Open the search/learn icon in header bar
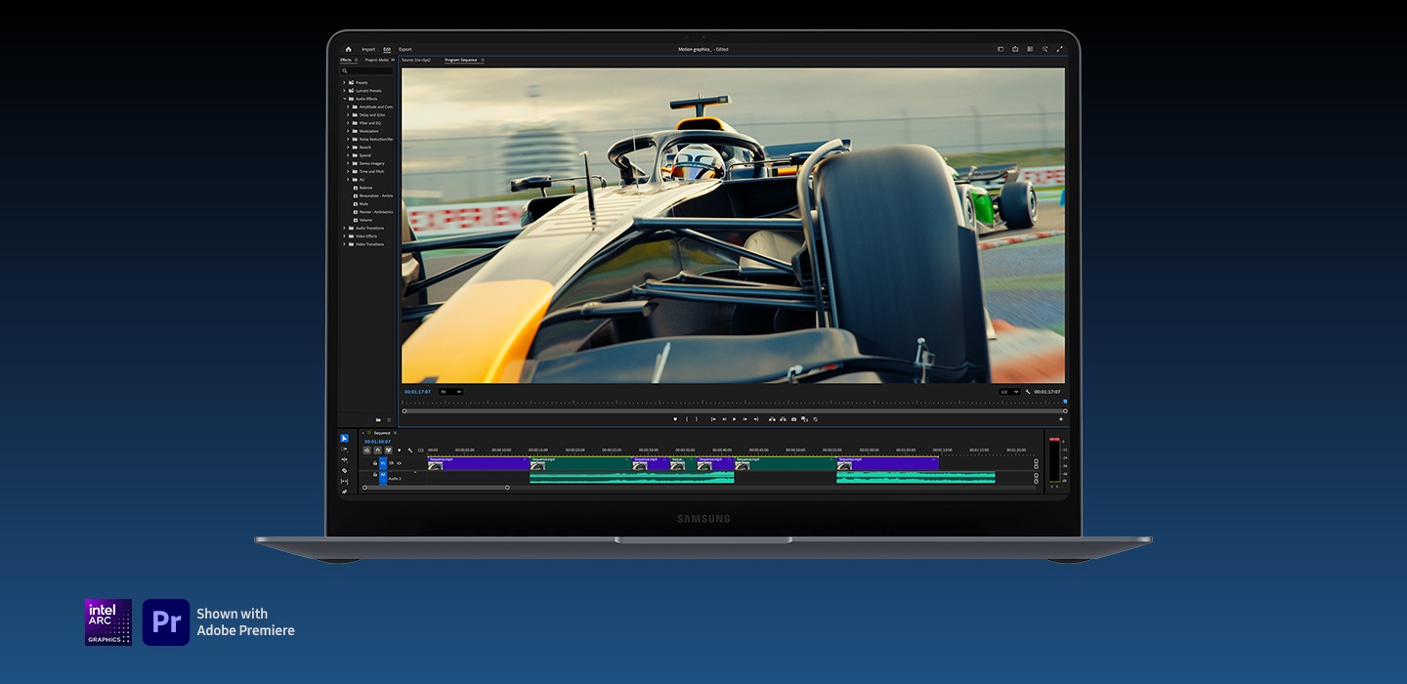Screen dimensions: 1407x684 (1045, 49)
